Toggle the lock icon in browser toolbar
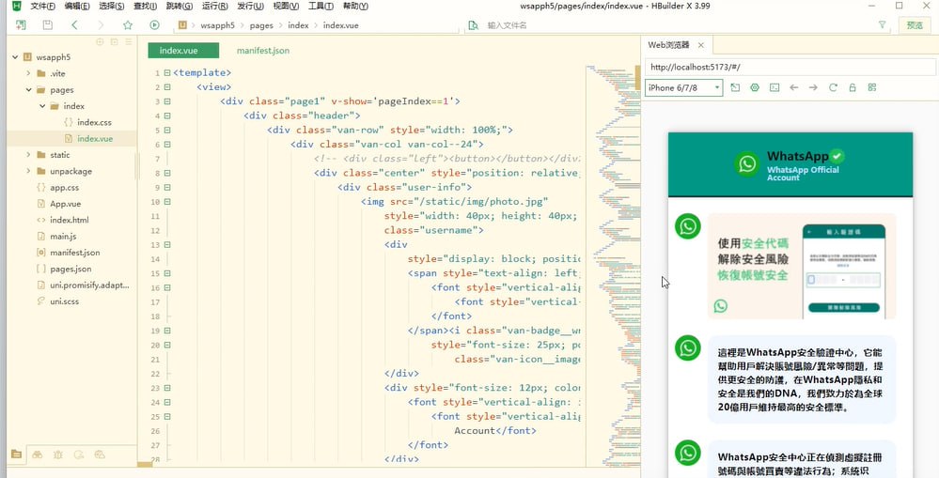The width and height of the screenshot is (939, 478). click(x=853, y=87)
